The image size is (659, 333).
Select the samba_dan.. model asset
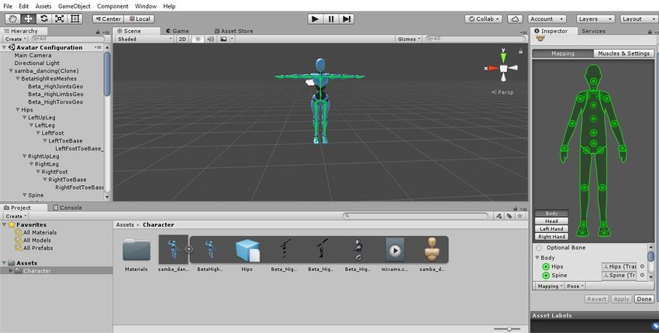coord(173,250)
